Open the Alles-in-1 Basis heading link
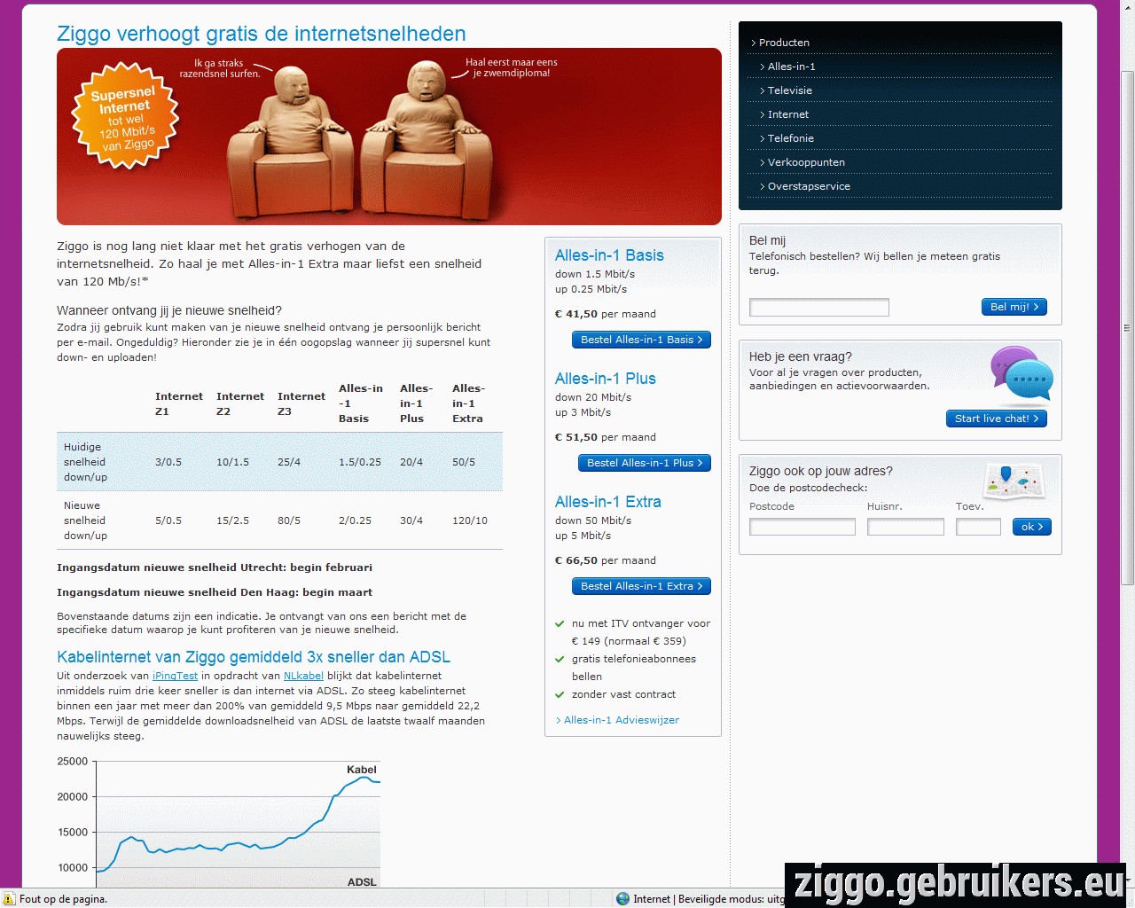This screenshot has width=1135, height=908. (609, 255)
